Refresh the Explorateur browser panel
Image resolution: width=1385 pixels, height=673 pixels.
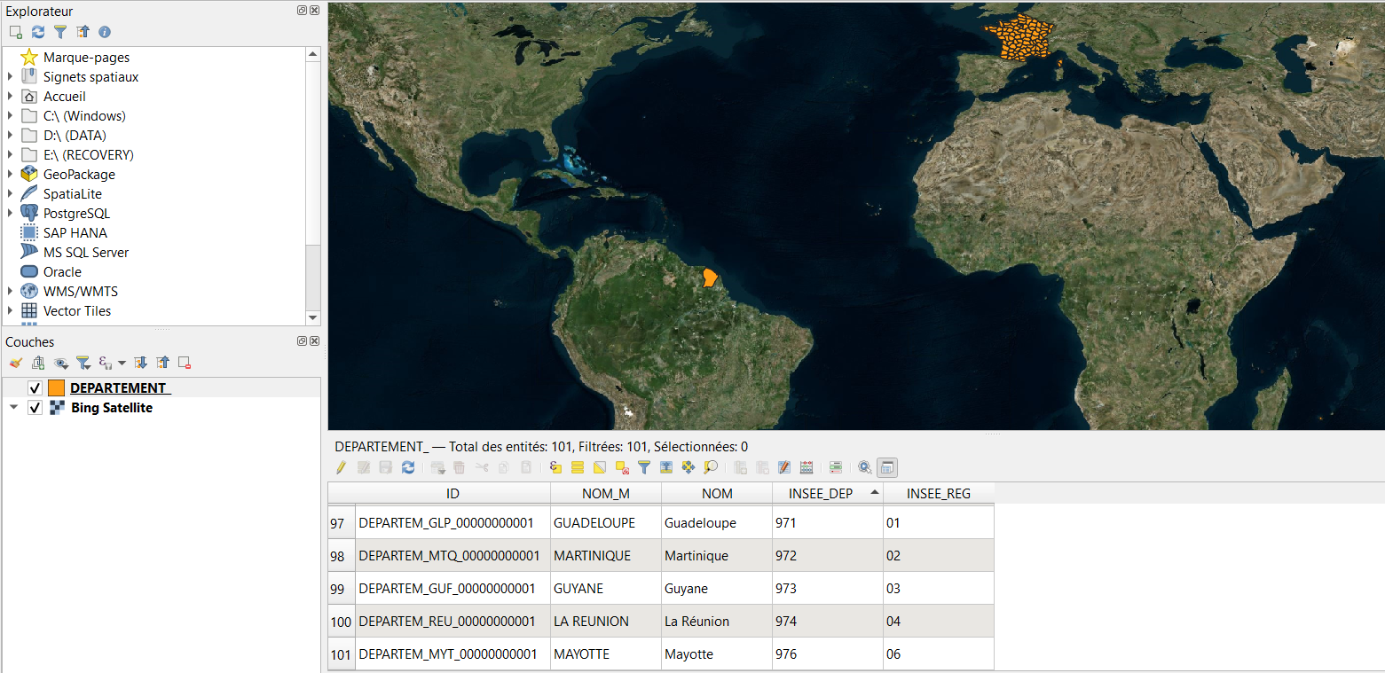click(x=38, y=32)
